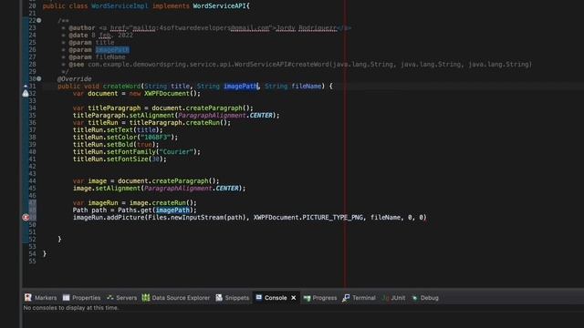Open the Snippets view icon
This screenshot has height=328, width=584.
click(x=219, y=298)
